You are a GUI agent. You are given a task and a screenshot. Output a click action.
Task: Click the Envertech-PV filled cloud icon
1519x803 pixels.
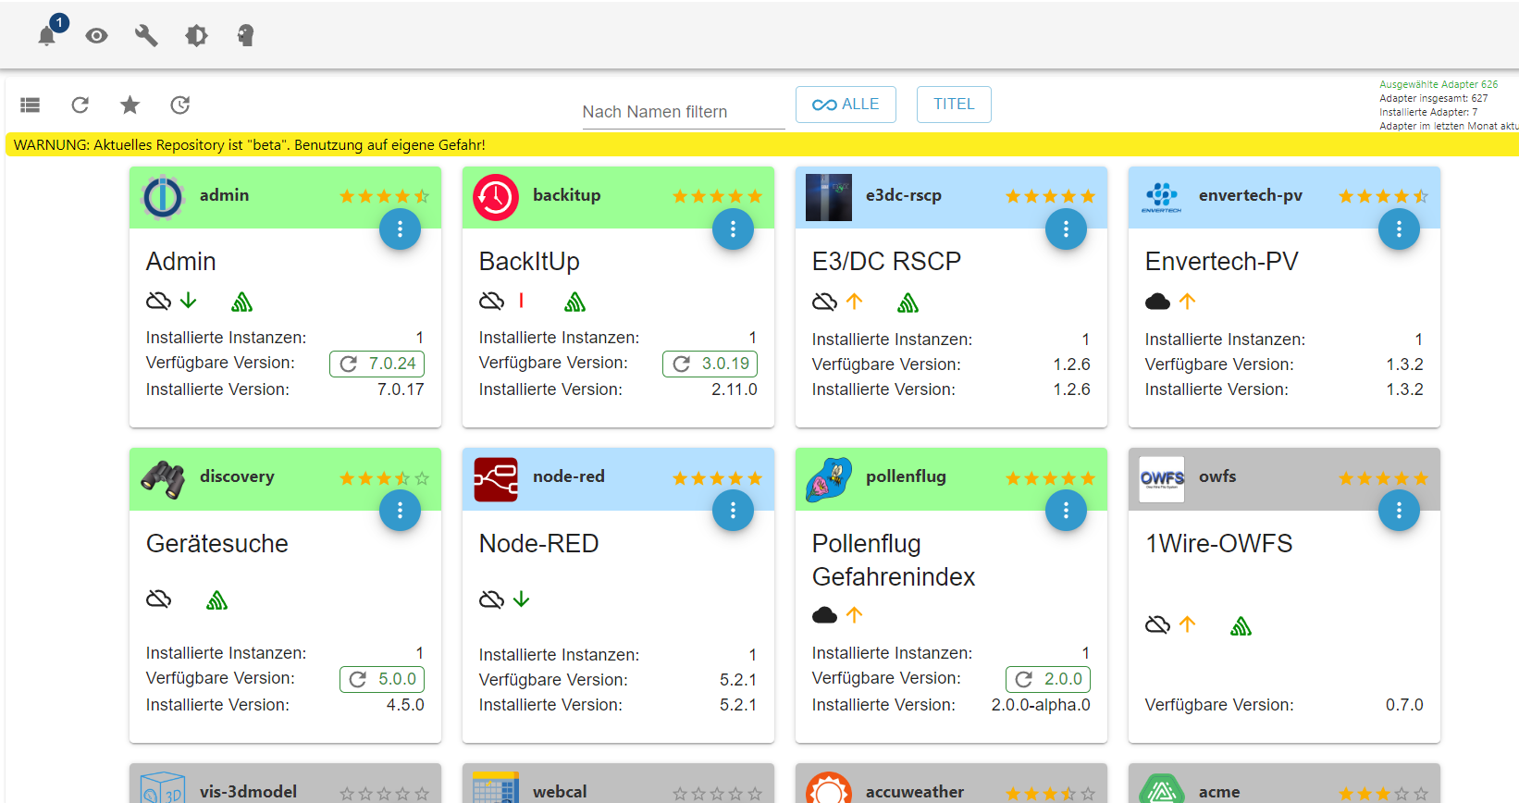point(1158,302)
